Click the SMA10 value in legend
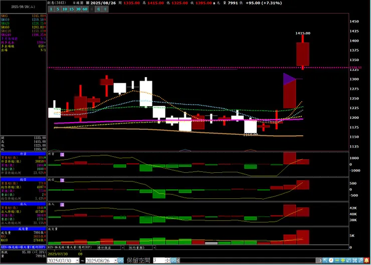The height and width of the screenshot is (265, 371). click(x=38, y=20)
